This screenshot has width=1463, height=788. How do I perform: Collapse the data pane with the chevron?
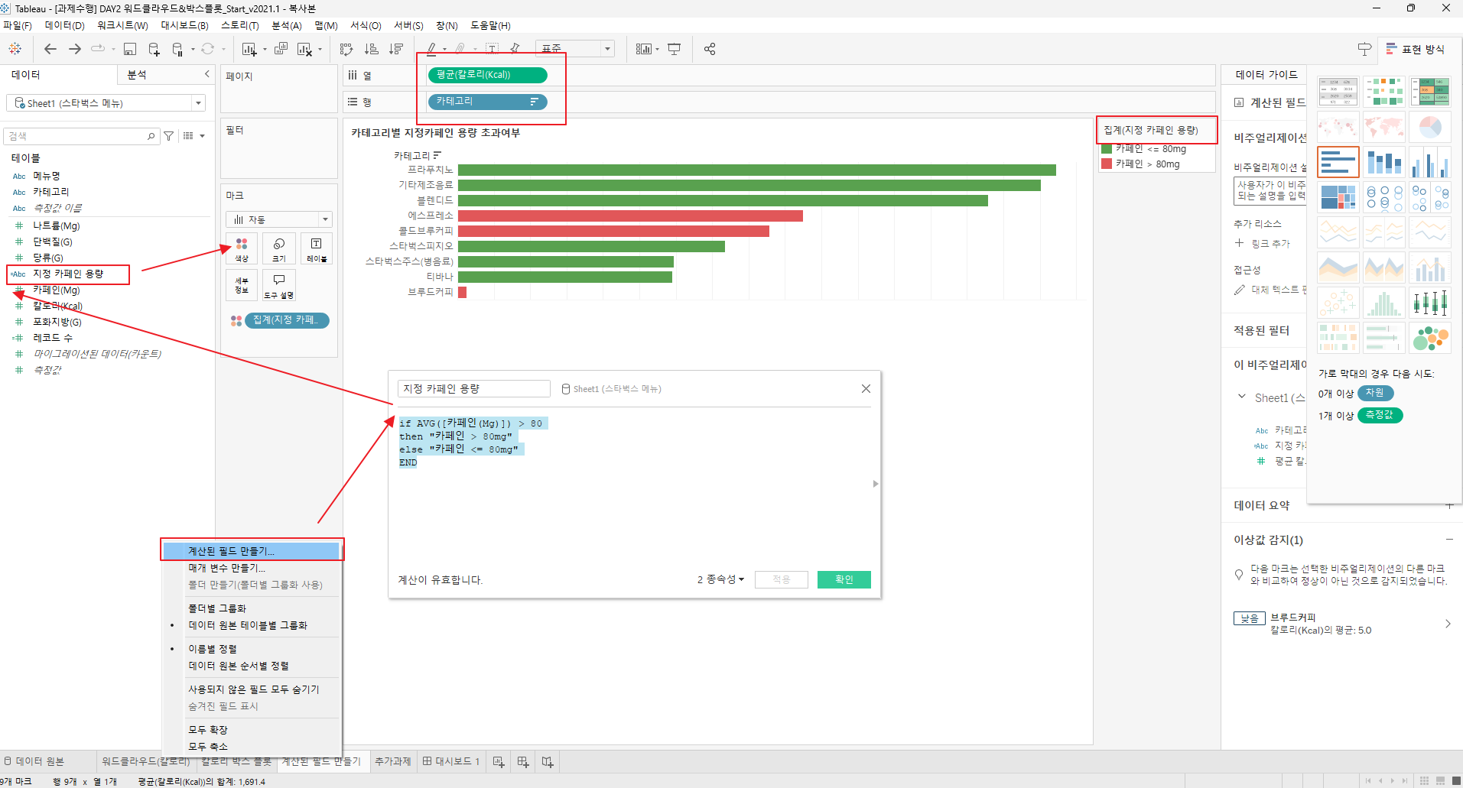[x=206, y=74]
